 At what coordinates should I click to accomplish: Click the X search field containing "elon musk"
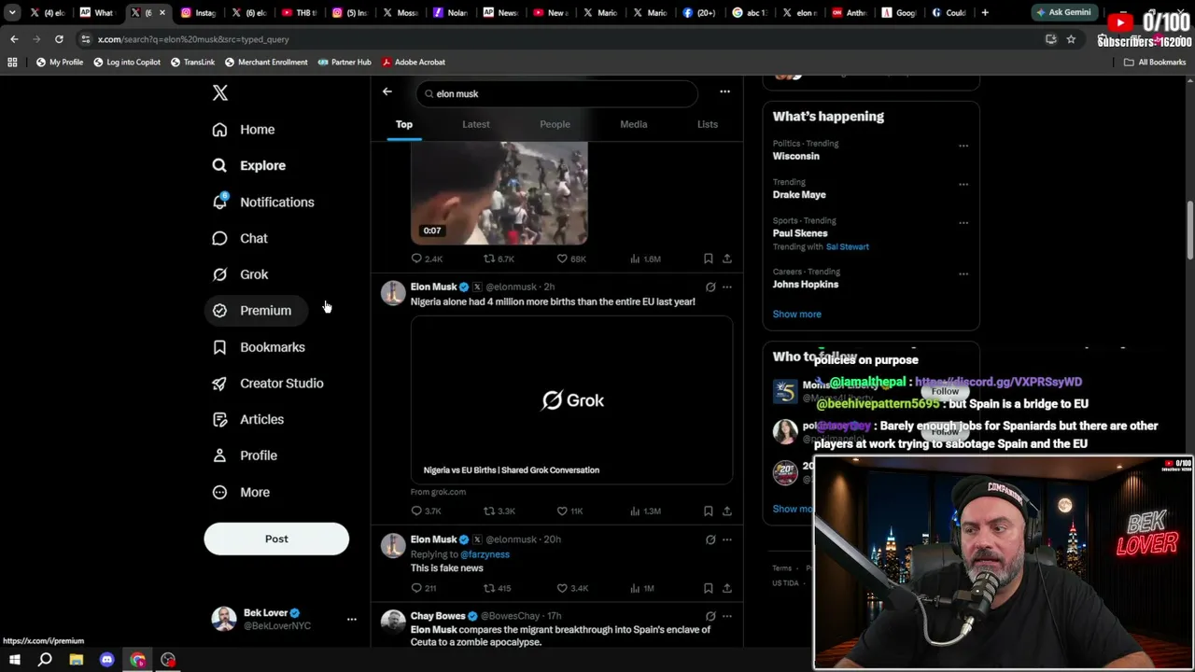[556, 93]
